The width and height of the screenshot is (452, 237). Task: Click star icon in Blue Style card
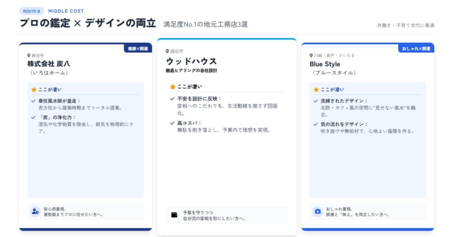pos(316,90)
